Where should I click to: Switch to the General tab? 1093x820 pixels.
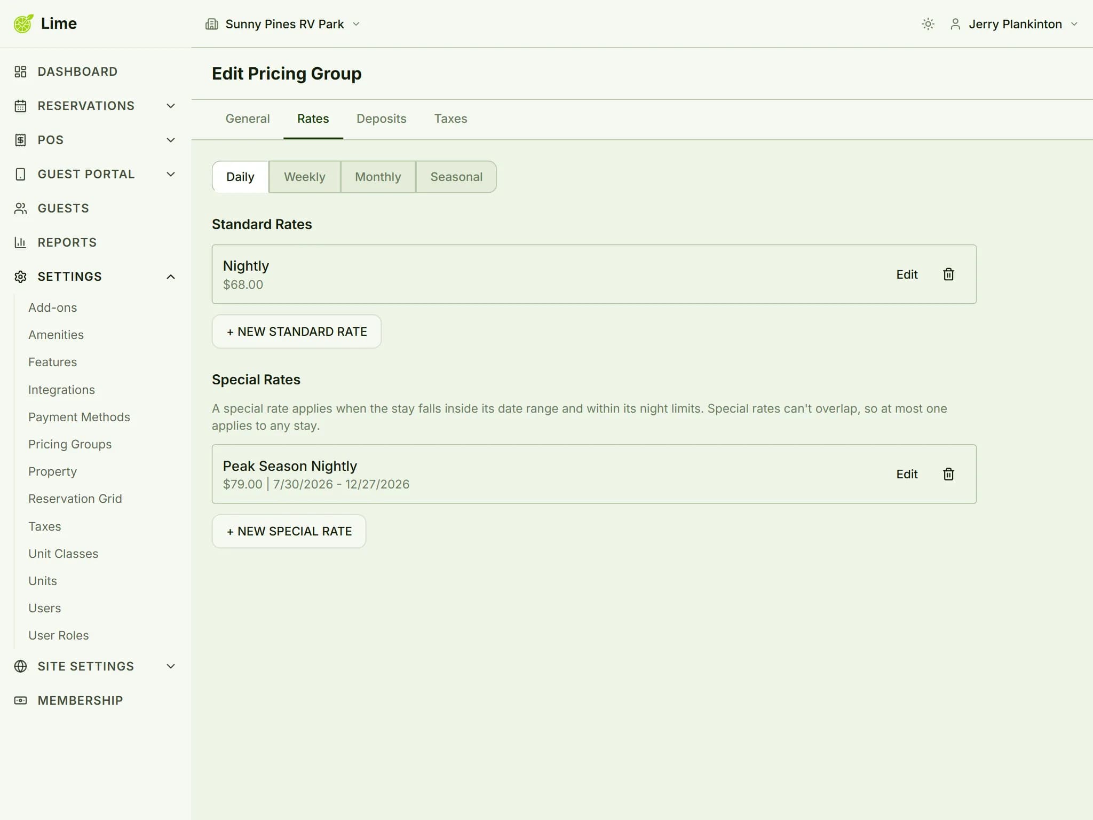(248, 119)
